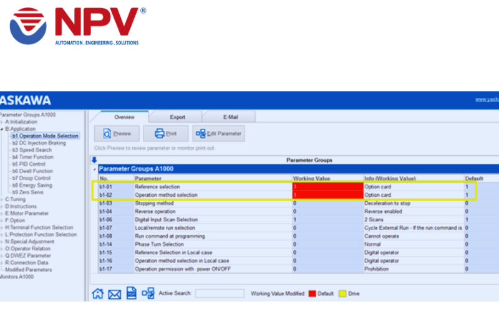This screenshot has width=499, height=332.
Task: Switch to the E-Mail tab
Action: click(x=228, y=117)
